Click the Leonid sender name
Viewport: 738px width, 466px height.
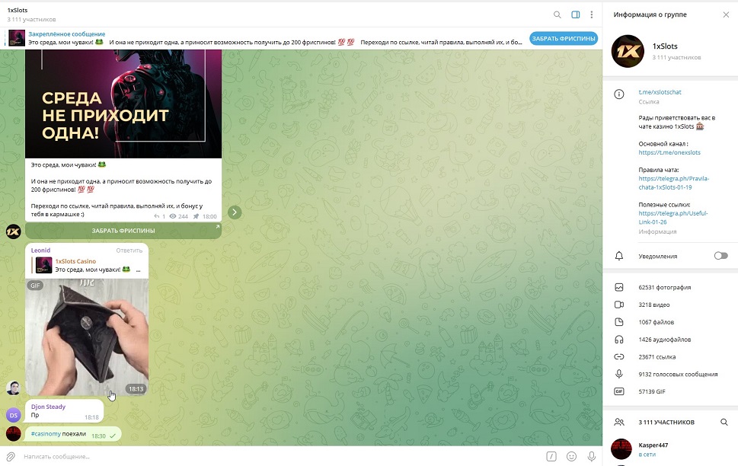click(40, 251)
